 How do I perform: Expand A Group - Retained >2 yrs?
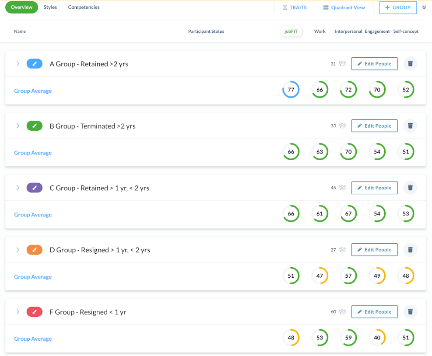(x=18, y=64)
